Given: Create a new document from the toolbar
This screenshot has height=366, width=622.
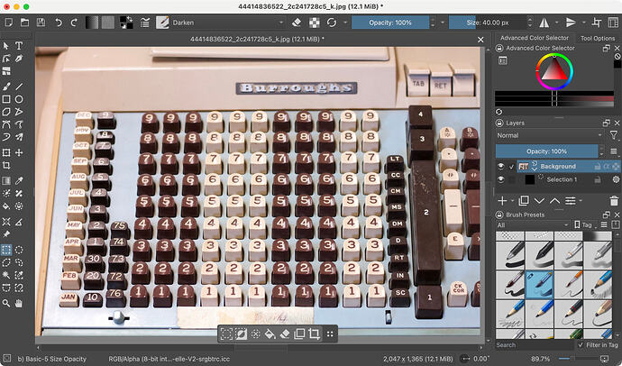Looking at the screenshot, I should [x=8, y=23].
